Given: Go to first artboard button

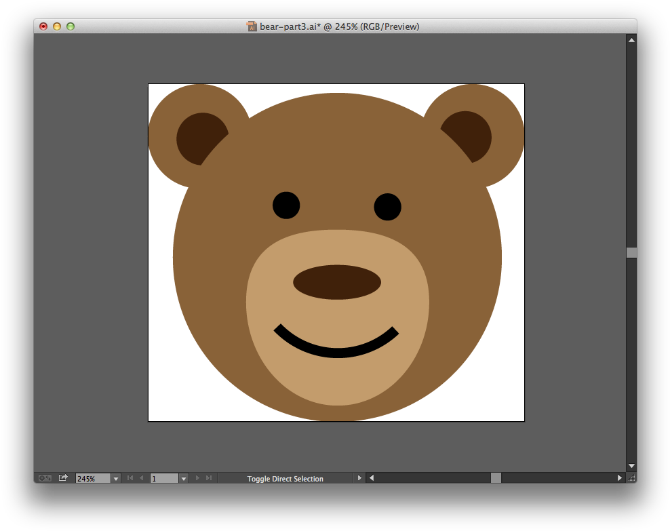Looking at the screenshot, I should [130, 478].
